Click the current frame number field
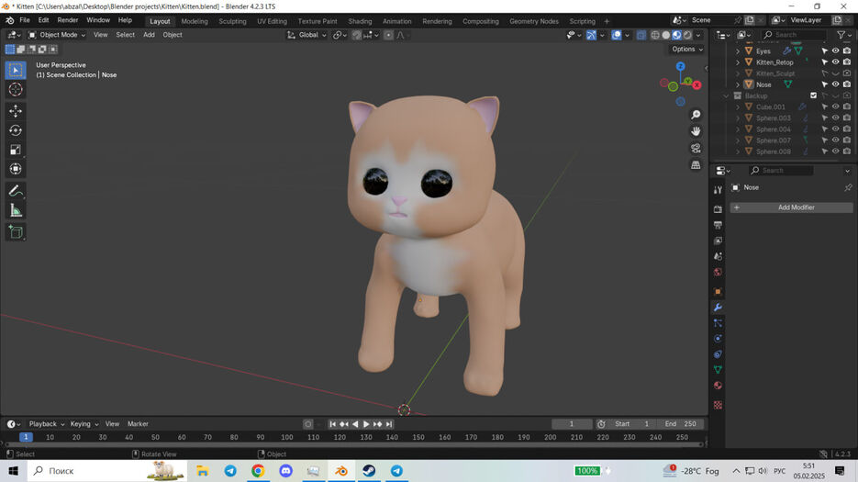This screenshot has width=858, height=482. coord(572,424)
